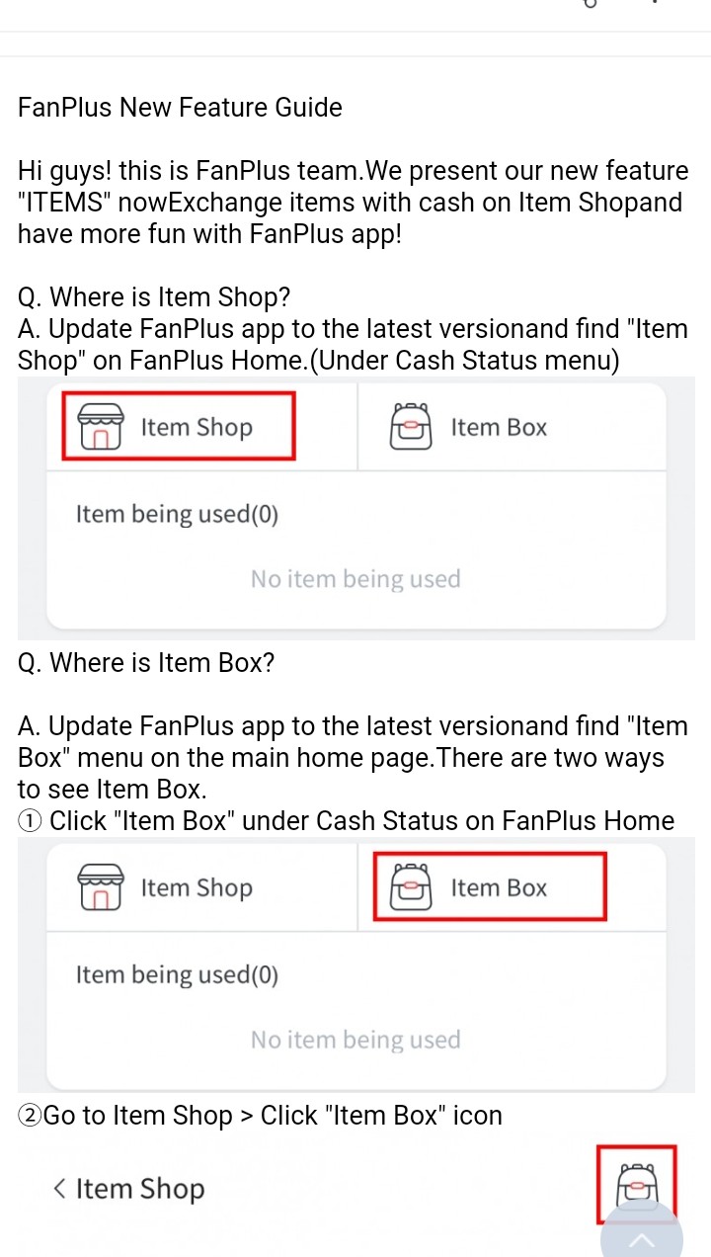Go back using chevron beside Item Shop header
Screen dimensions: 711x1257
(59, 1189)
